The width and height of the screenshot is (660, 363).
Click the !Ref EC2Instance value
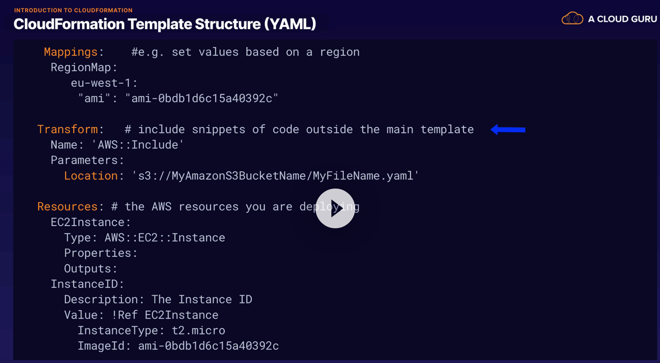(165, 315)
